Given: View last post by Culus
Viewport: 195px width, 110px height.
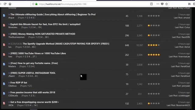Looking at the screenshot, I should pyautogui.click(x=182, y=27).
